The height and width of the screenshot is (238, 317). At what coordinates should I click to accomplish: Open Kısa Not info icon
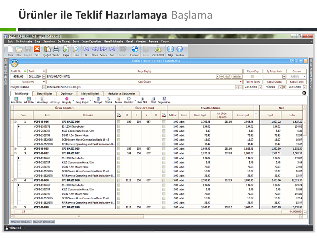coord(142,100)
